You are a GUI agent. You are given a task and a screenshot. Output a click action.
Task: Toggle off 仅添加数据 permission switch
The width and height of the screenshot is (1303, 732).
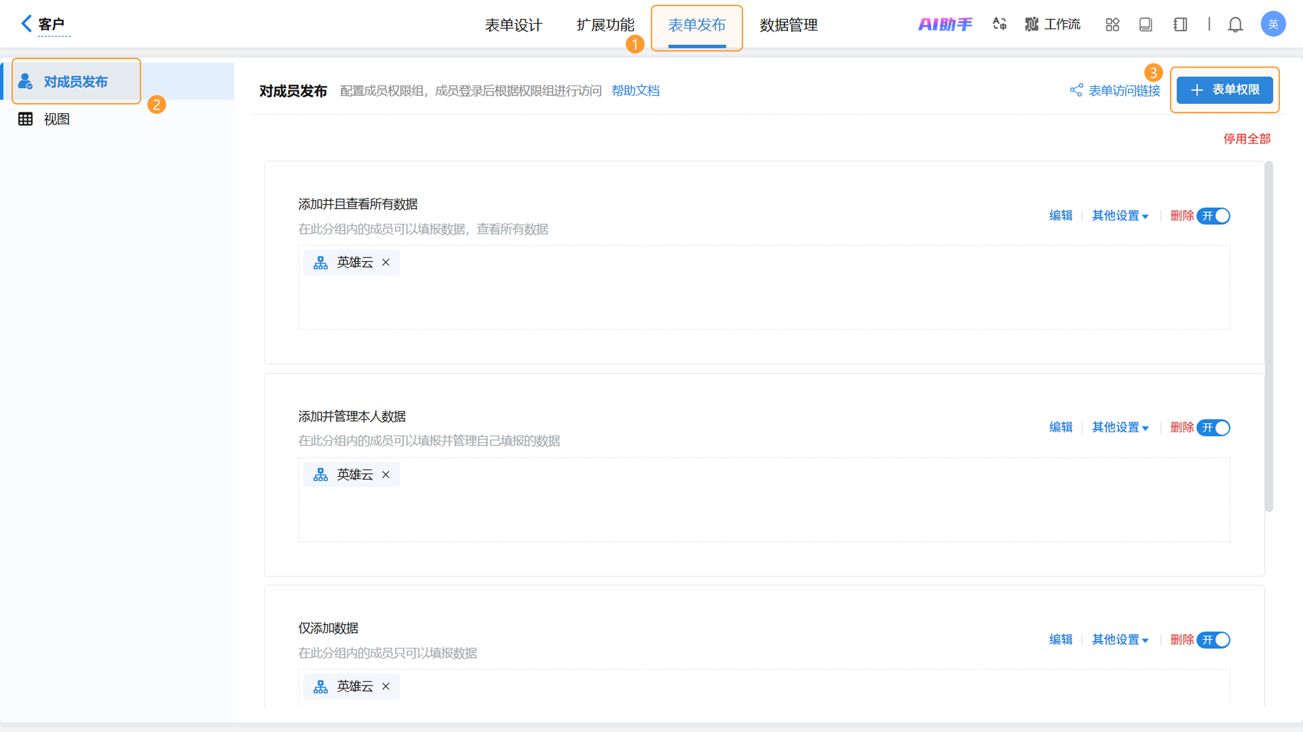coord(1213,640)
